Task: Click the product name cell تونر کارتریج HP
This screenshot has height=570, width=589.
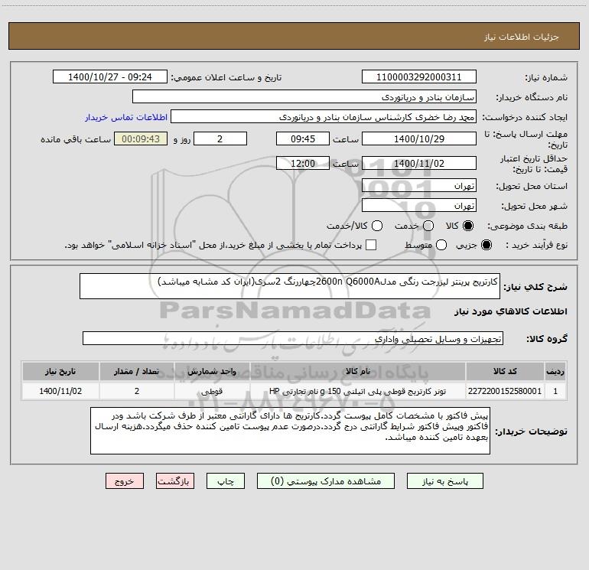Action: click(358, 391)
